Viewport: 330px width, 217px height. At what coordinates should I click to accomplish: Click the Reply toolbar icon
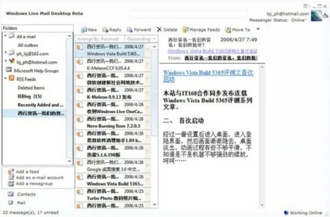(x=105, y=30)
